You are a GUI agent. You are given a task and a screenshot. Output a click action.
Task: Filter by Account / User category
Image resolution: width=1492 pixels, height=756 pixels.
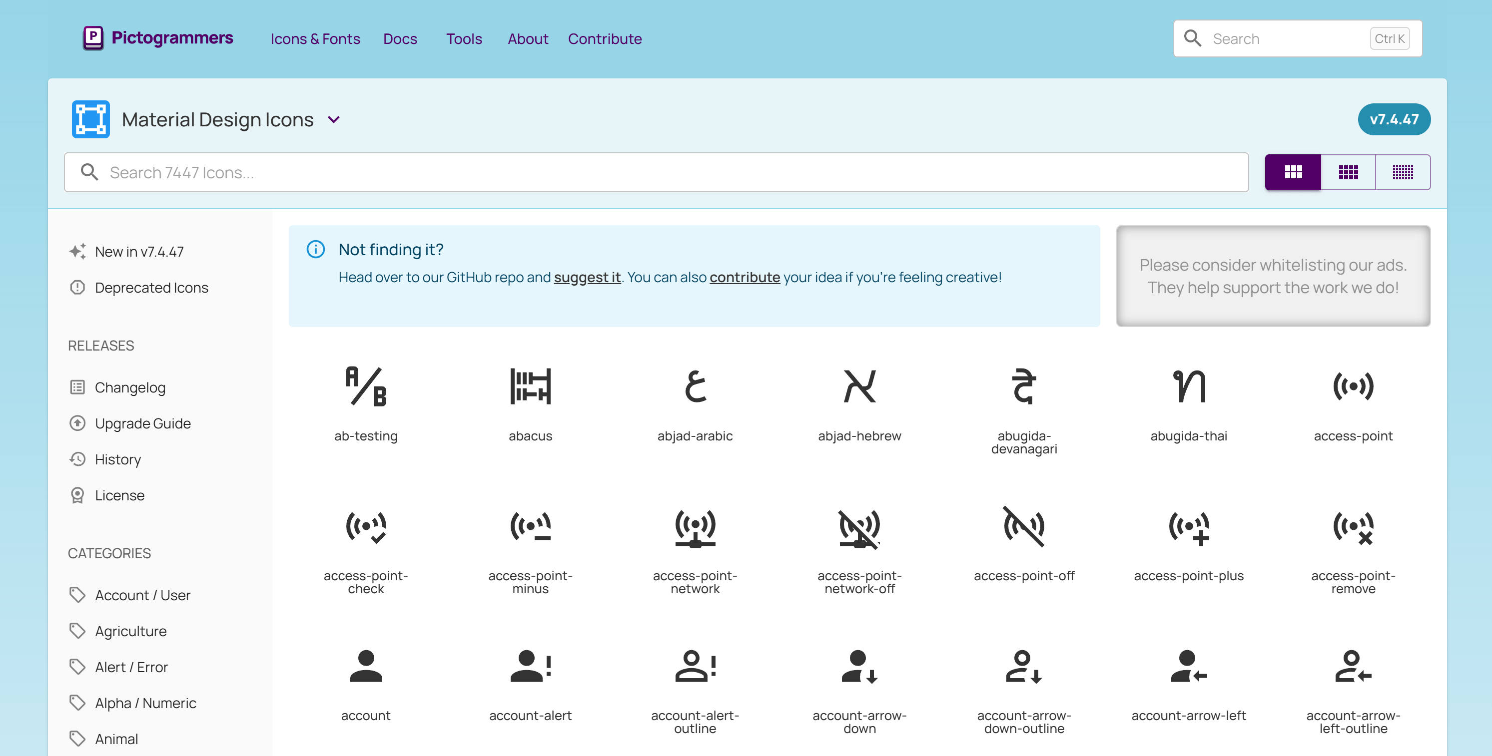click(142, 595)
